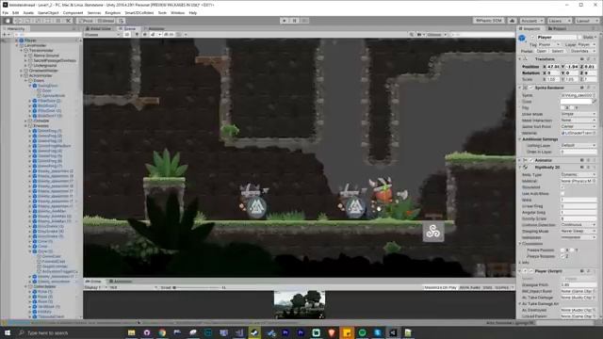
Task: Switch to the Animation tab
Action: [x=121, y=282]
